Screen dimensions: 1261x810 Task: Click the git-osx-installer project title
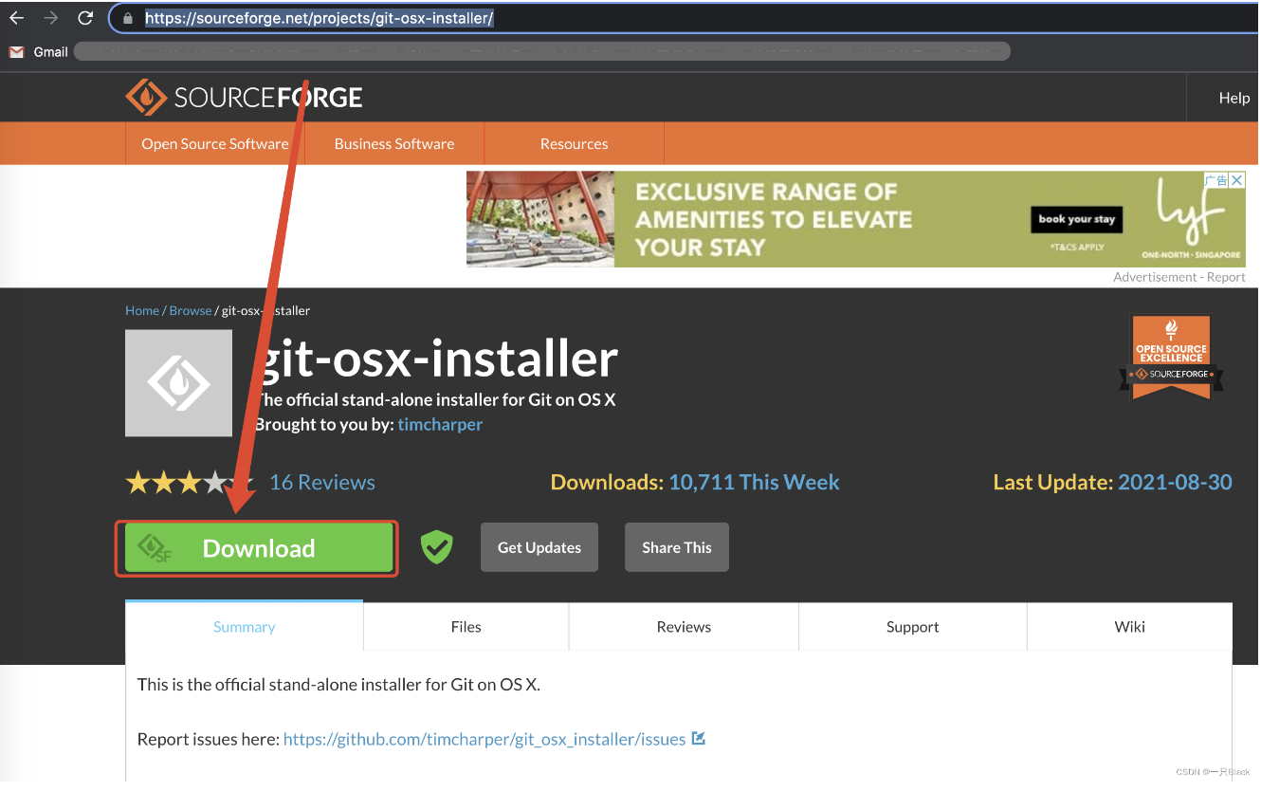coord(437,359)
